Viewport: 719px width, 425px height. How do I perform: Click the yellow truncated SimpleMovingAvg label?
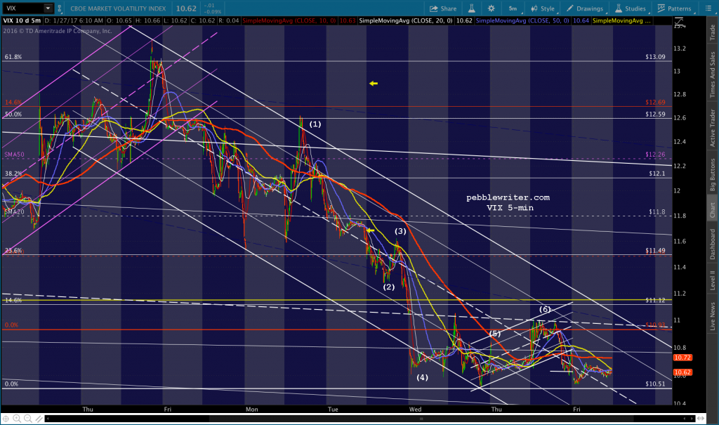coord(621,20)
